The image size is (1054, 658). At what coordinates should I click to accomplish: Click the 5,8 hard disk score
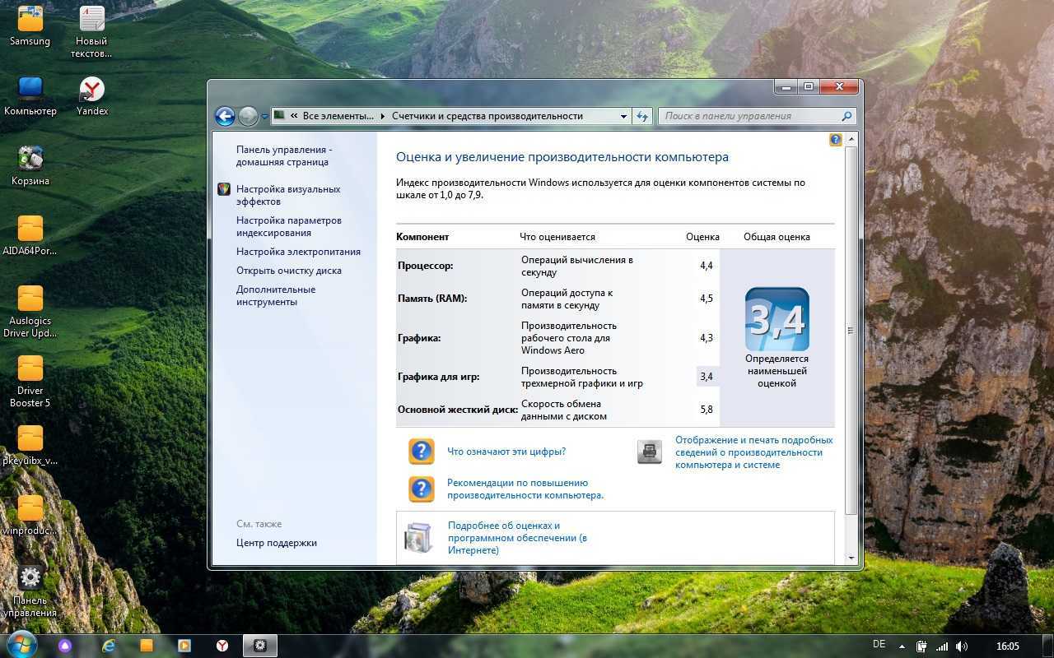707,410
